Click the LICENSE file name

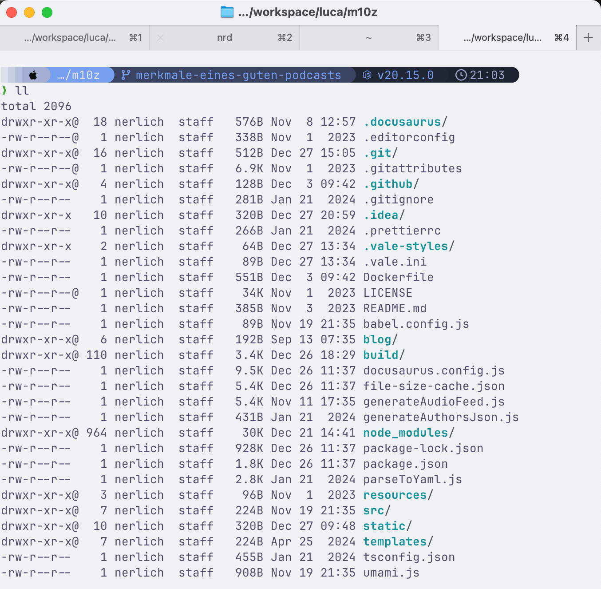click(388, 293)
